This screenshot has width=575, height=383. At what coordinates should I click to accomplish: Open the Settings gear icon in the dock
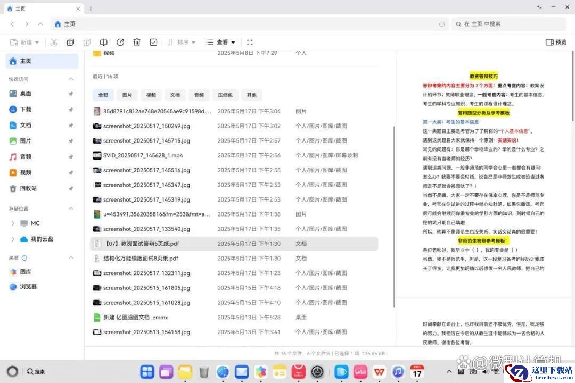(317, 372)
